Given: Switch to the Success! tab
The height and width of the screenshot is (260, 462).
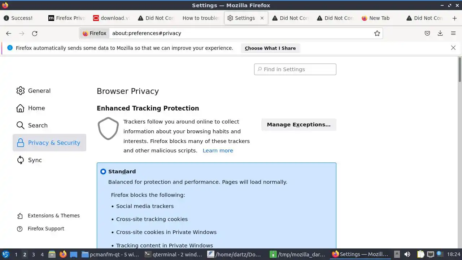Looking at the screenshot, I should point(22,18).
